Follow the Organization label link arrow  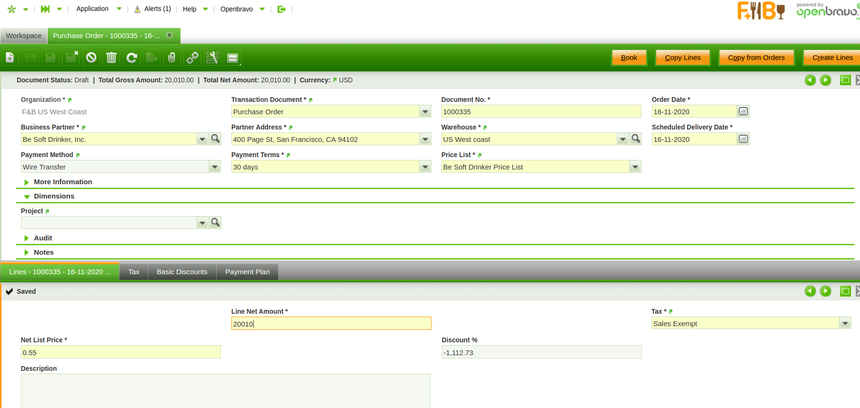70,100
